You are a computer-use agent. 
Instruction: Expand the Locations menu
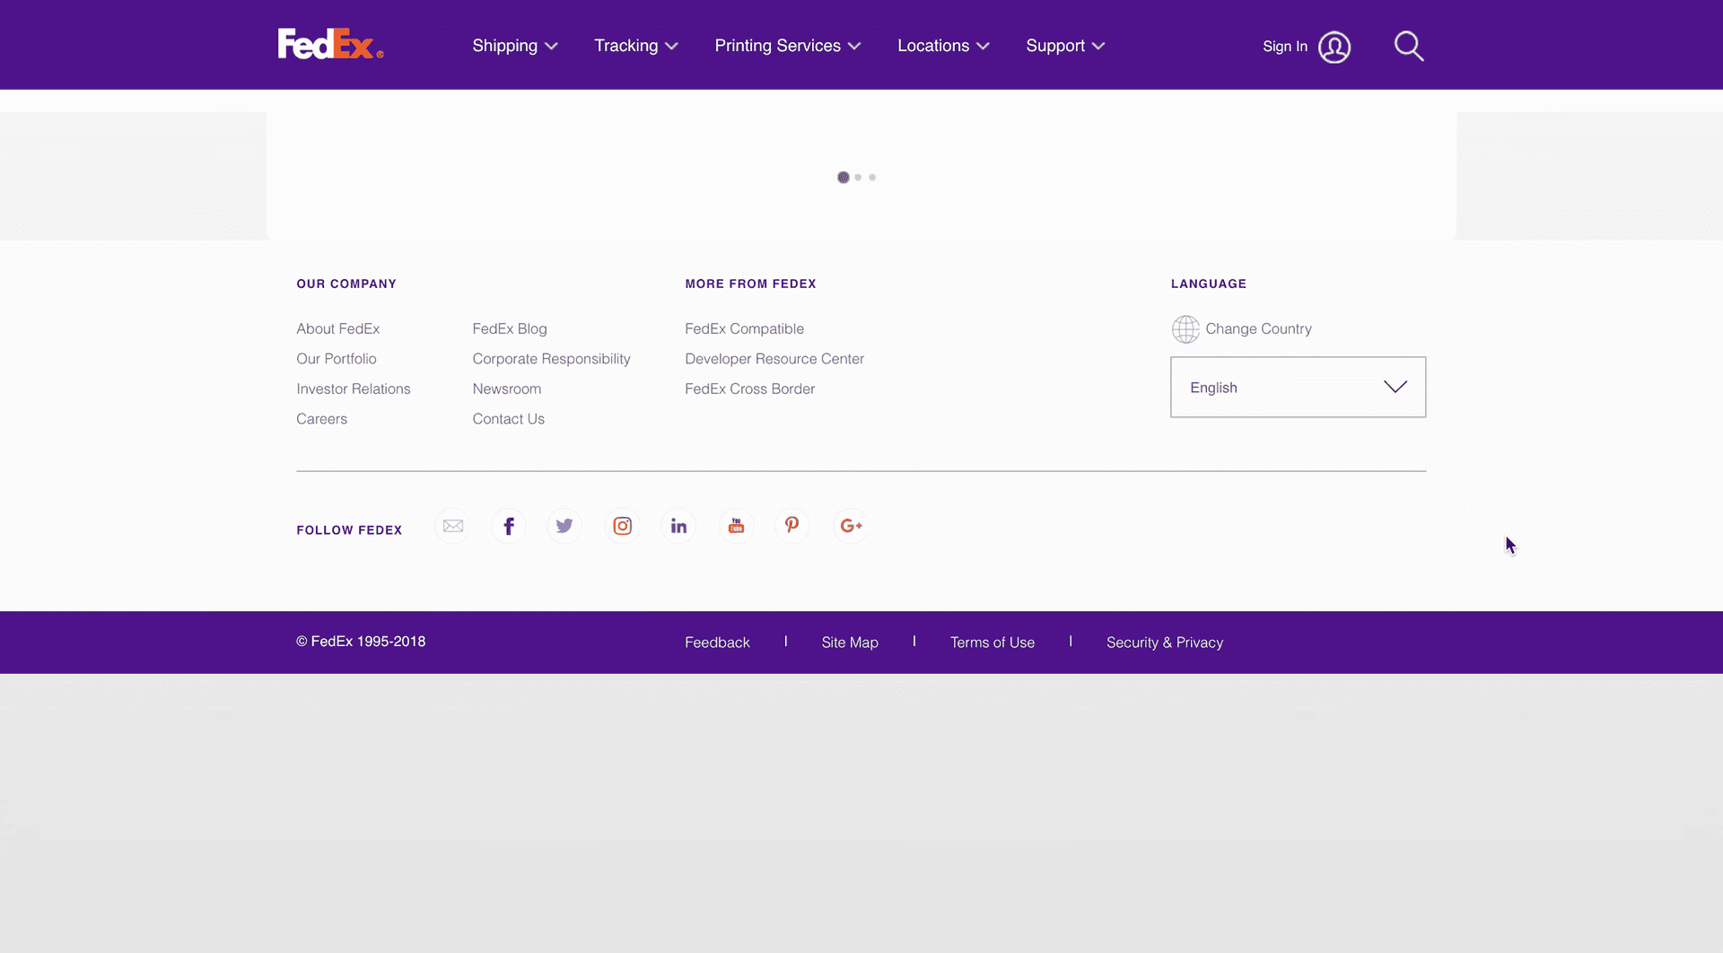[943, 46]
